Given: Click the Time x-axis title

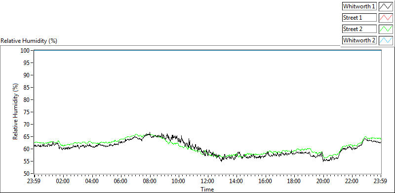Looking at the screenshot, I should [207, 189].
